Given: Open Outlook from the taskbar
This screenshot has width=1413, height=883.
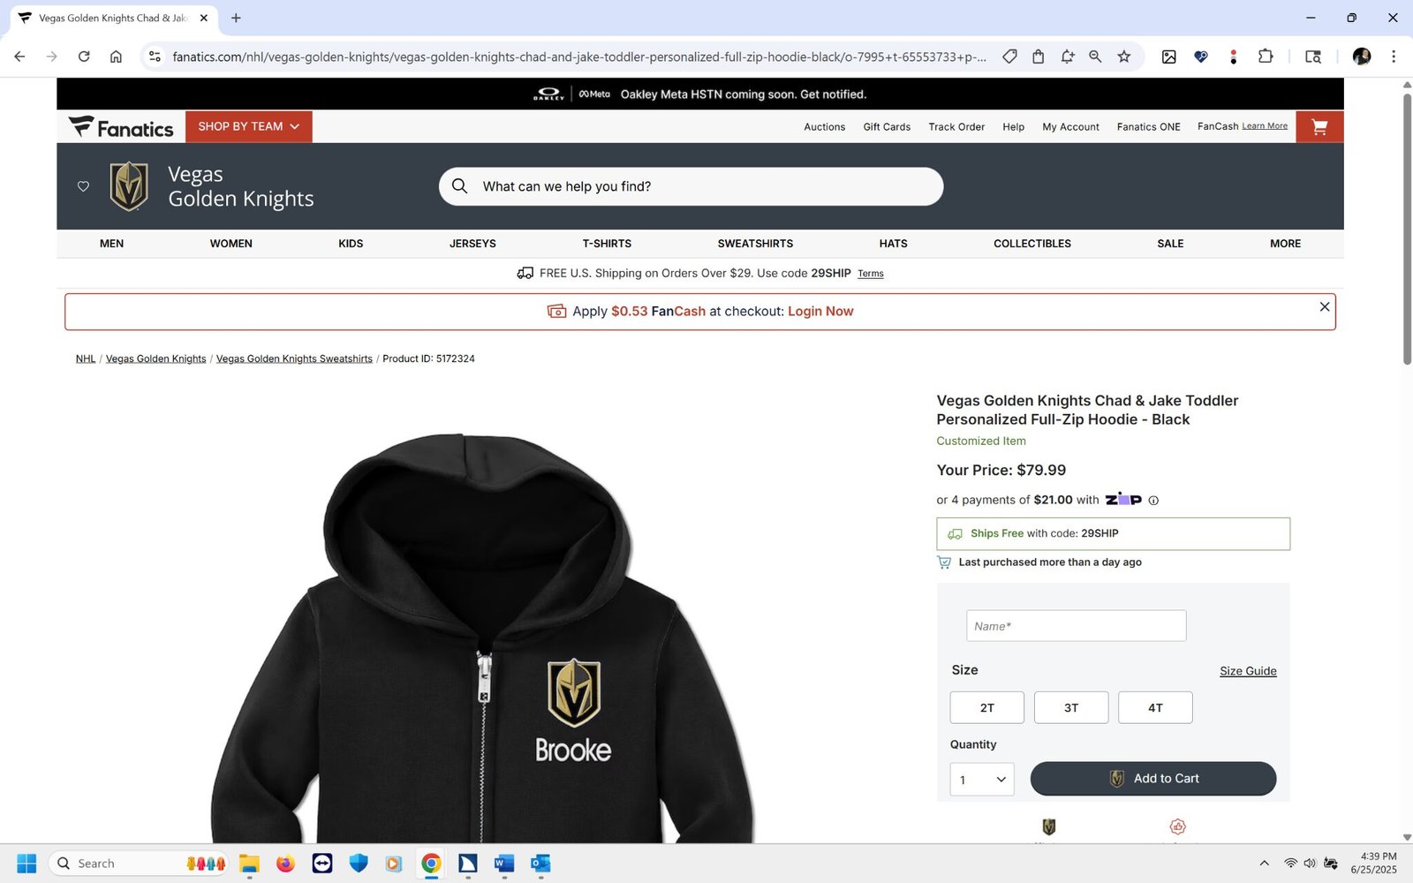Looking at the screenshot, I should coord(540,864).
